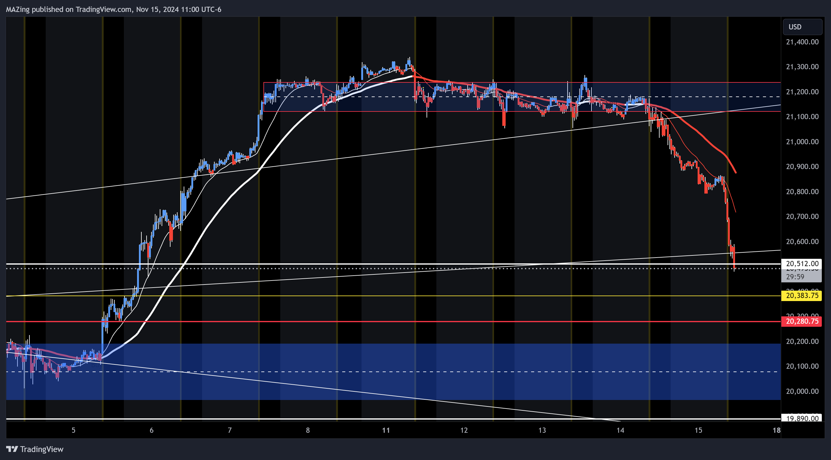
Task: Click the 21,000.00 price axis value
Action: (802, 142)
